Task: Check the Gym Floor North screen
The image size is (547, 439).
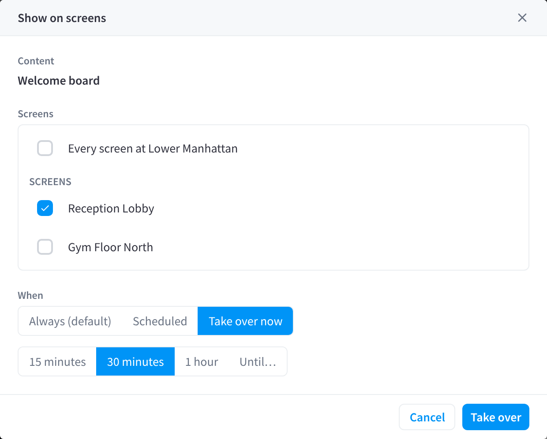Action: click(x=45, y=247)
